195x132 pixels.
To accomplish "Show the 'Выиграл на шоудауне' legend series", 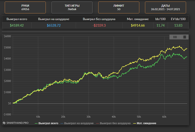I will (77, 123).
